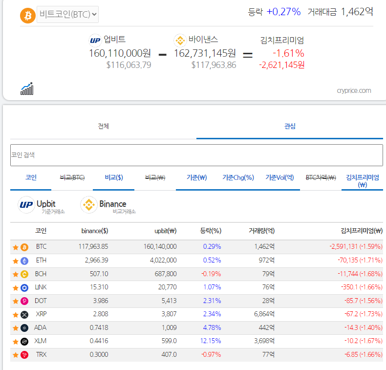Unfavorite XLM using its star icon
The width and height of the screenshot is (386, 370).
[x=16, y=342]
